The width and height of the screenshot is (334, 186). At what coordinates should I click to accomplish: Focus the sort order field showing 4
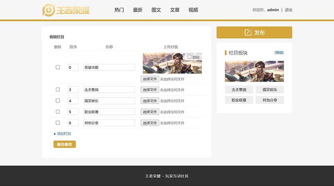coord(73,101)
